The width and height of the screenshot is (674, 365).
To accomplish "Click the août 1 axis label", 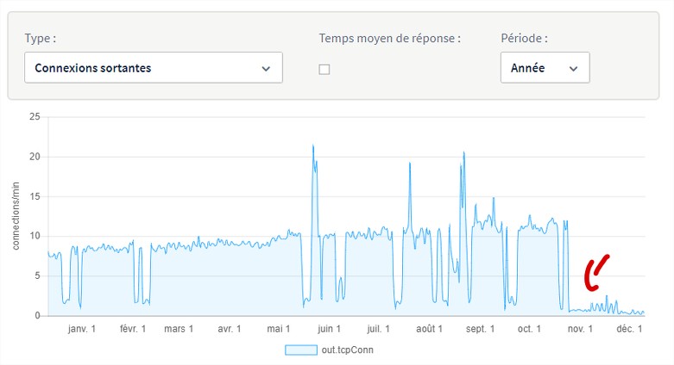I will pos(429,329).
